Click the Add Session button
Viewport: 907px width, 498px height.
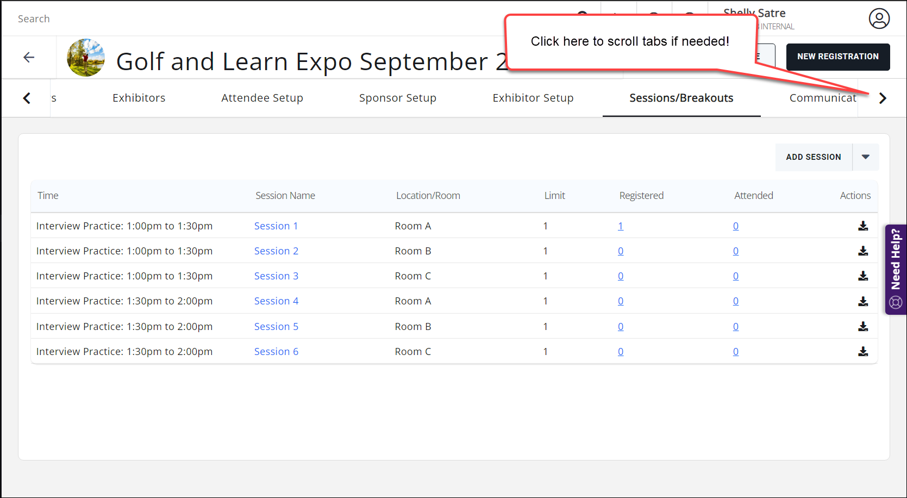point(813,157)
